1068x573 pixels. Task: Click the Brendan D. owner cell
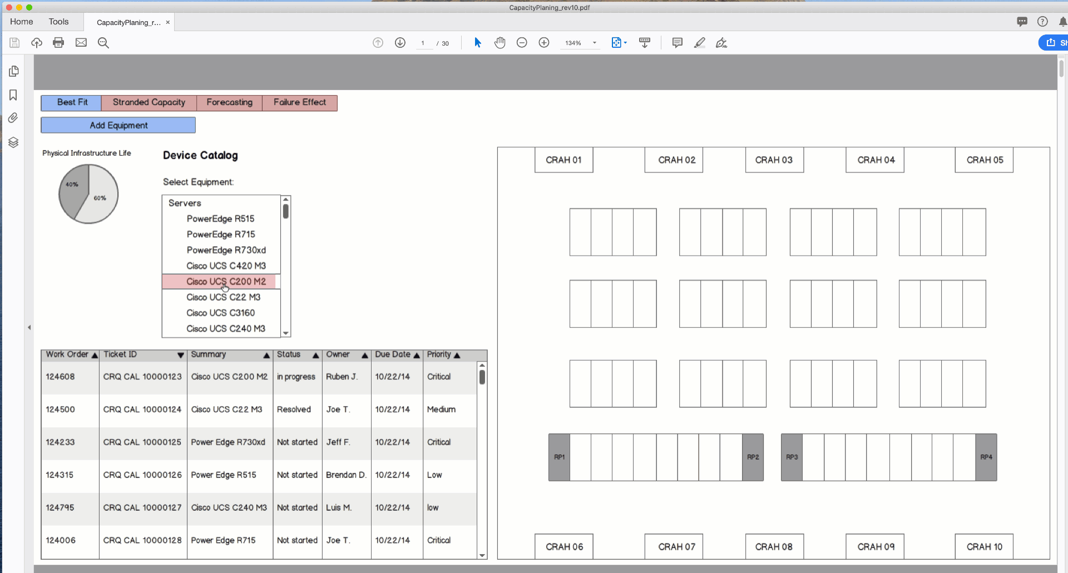click(x=345, y=475)
